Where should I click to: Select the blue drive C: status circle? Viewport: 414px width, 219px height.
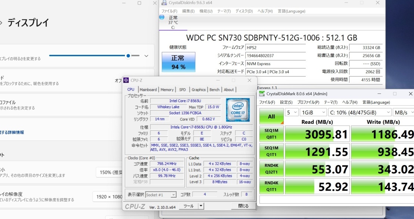click(x=162, y=18)
